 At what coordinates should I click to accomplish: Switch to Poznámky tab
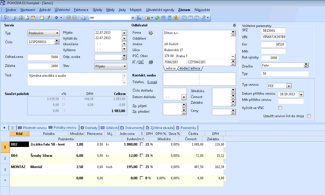[186, 128]
